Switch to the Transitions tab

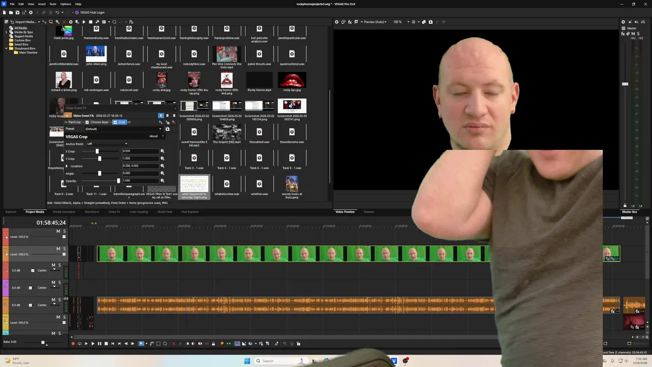[x=92, y=212]
